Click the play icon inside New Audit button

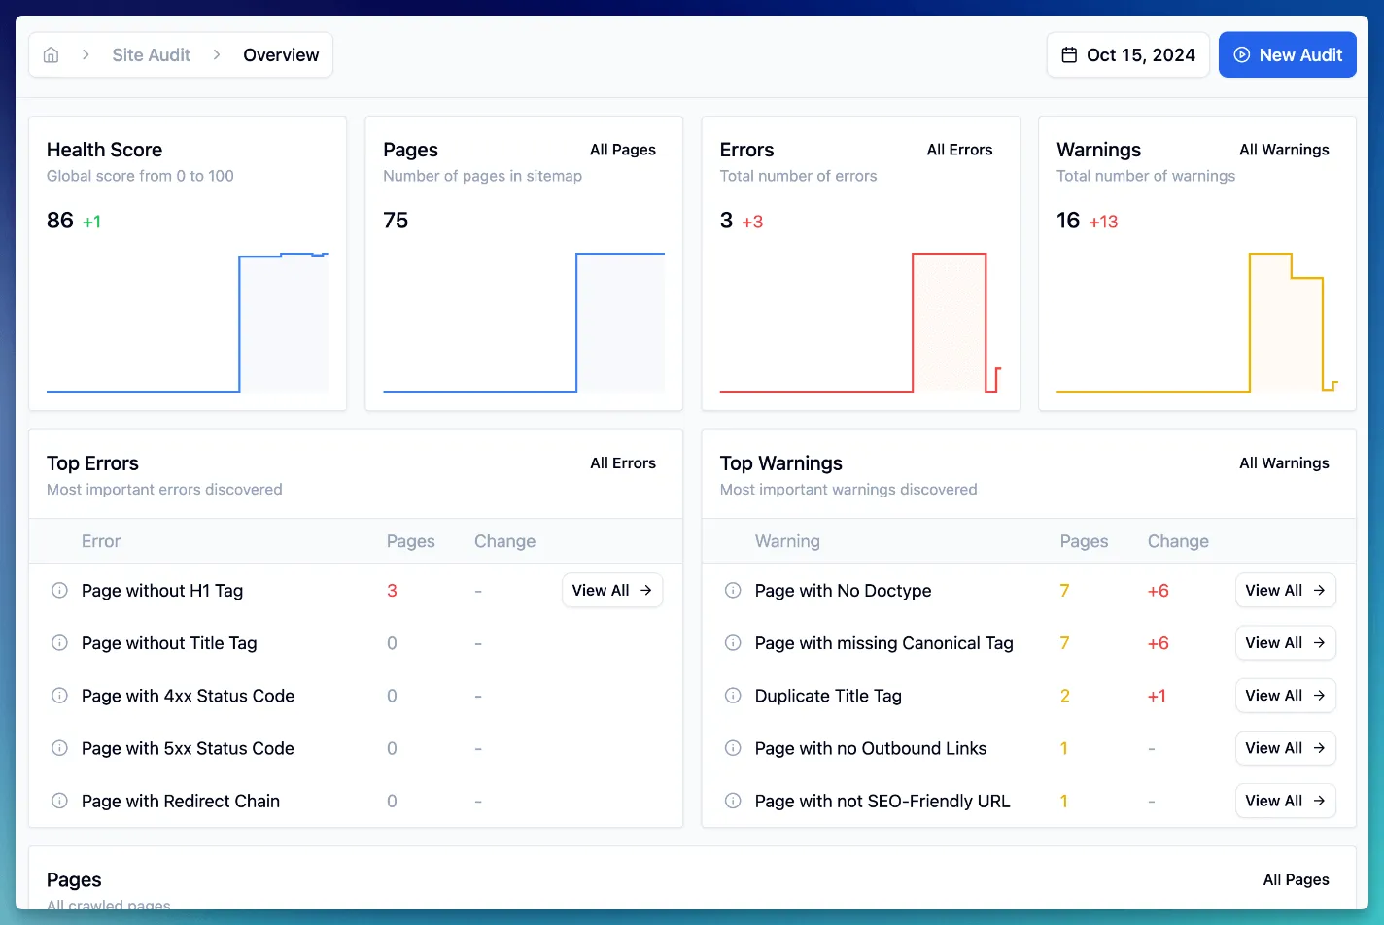[x=1242, y=54]
